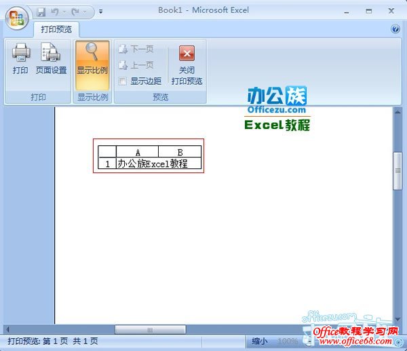Click column header B in preview

180,151
